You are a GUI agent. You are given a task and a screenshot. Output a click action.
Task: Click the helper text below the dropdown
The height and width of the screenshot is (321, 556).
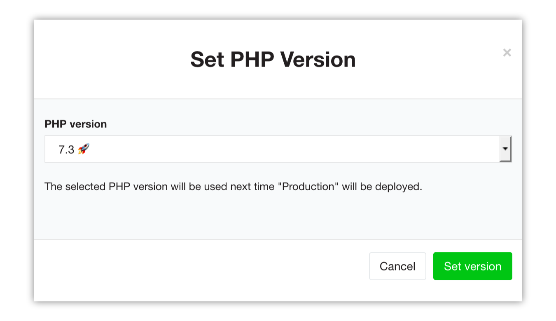pyautogui.click(x=234, y=187)
